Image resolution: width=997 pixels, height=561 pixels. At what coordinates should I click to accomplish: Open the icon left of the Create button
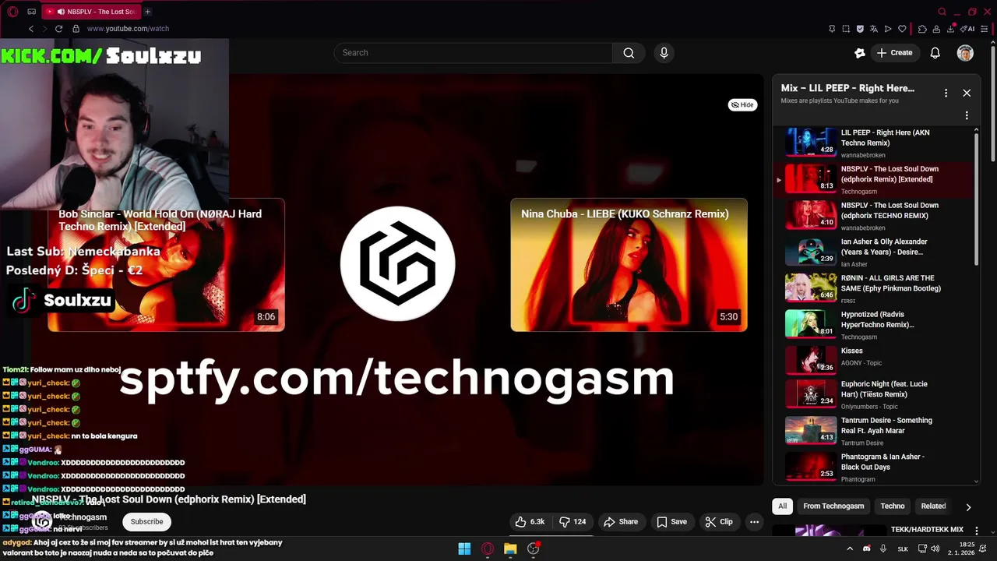[860, 53]
